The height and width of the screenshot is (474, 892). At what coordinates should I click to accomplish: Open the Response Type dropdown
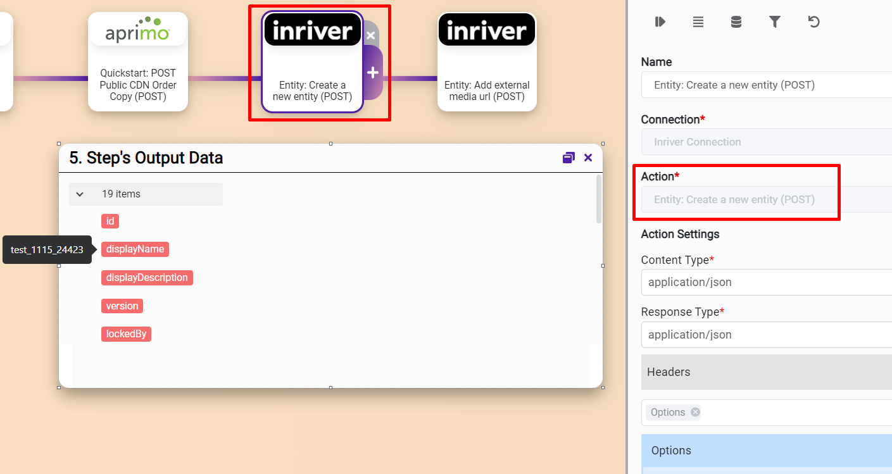[766, 335]
